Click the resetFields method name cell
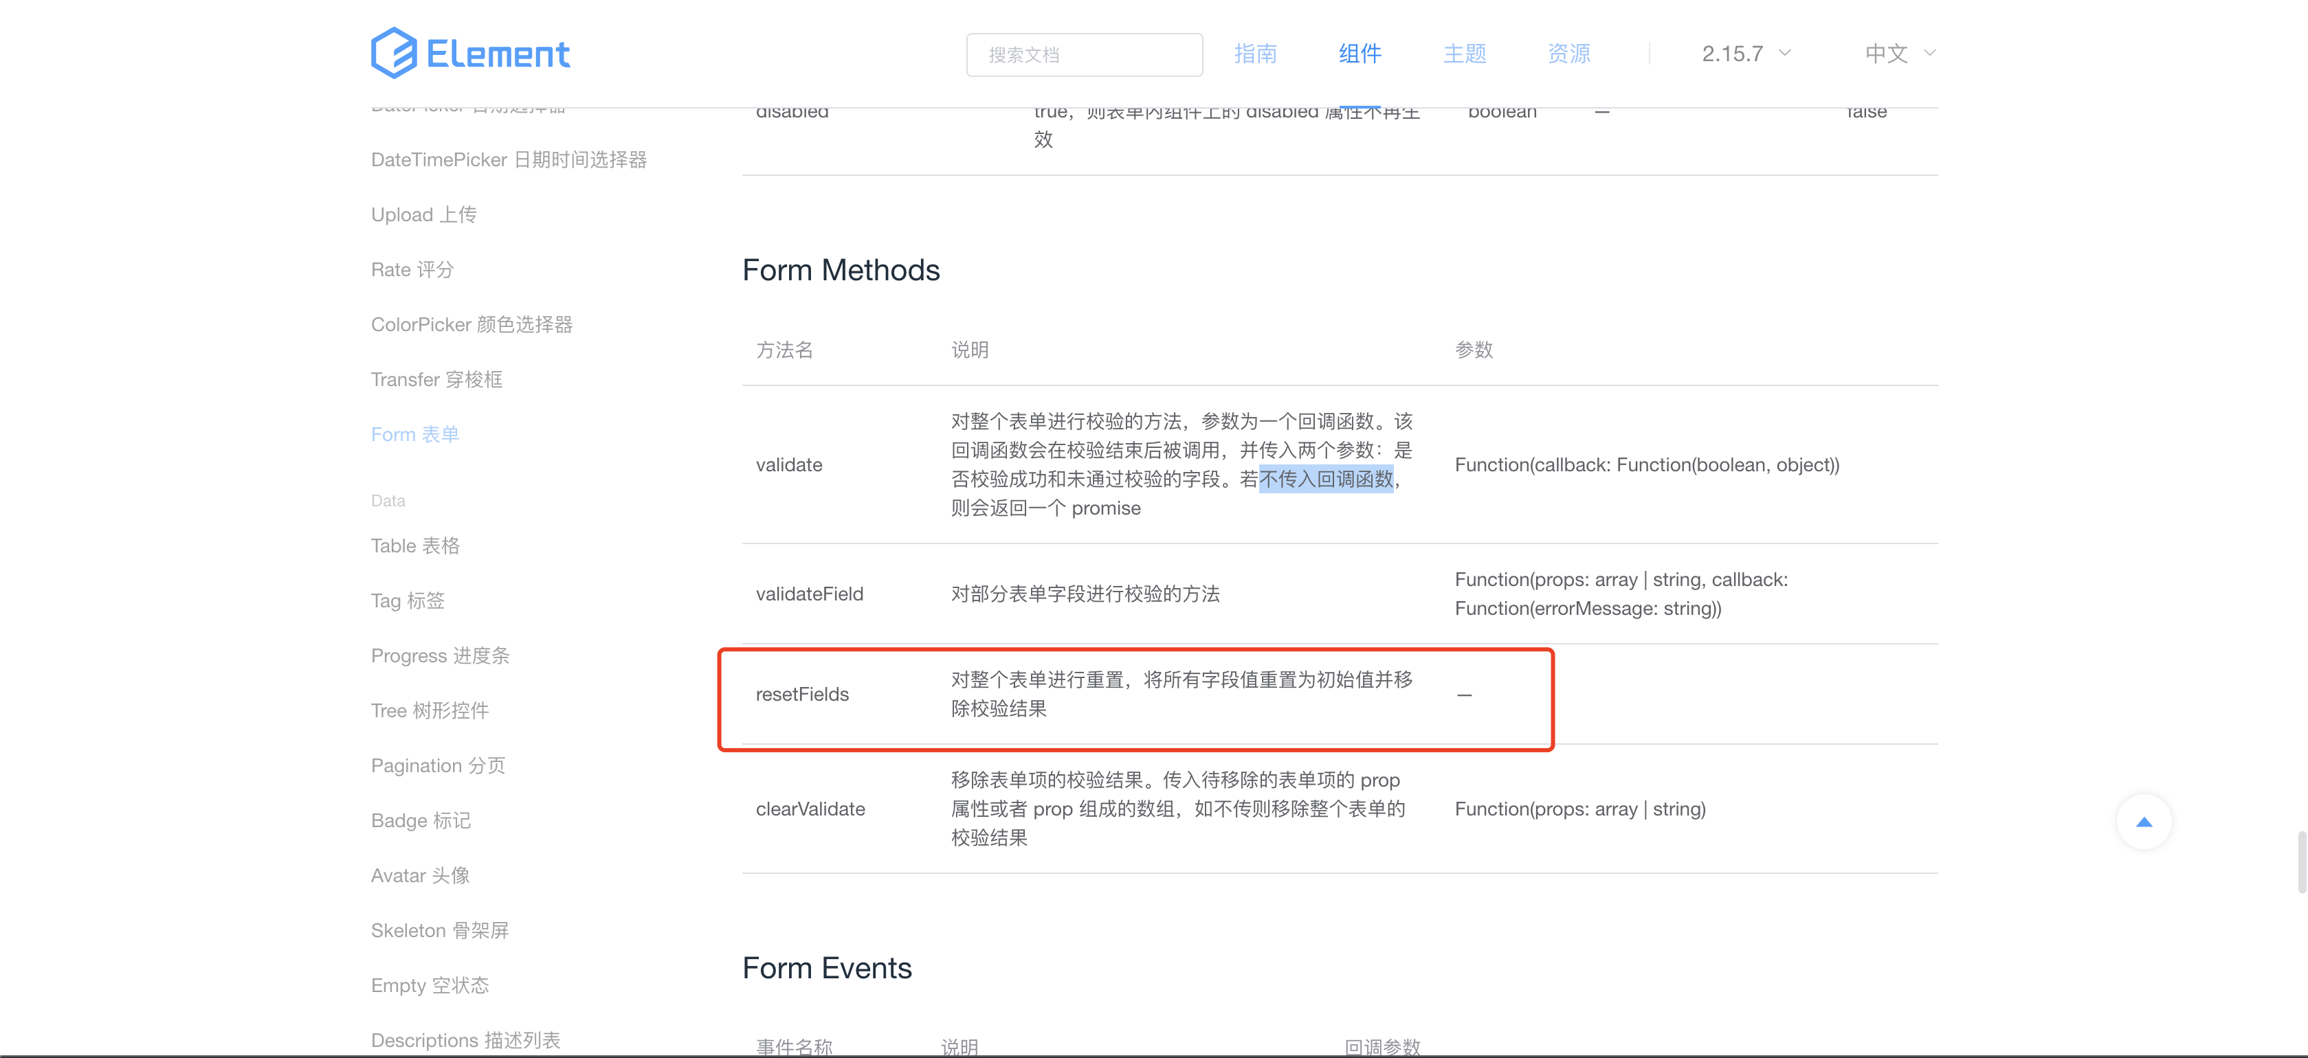The height and width of the screenshot is (1058, 2308). click(x=802, y=695)
